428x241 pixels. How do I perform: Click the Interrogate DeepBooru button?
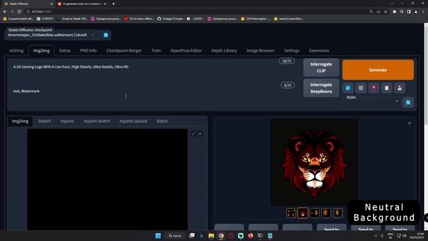pyautogui.click(x=321, y=88)
